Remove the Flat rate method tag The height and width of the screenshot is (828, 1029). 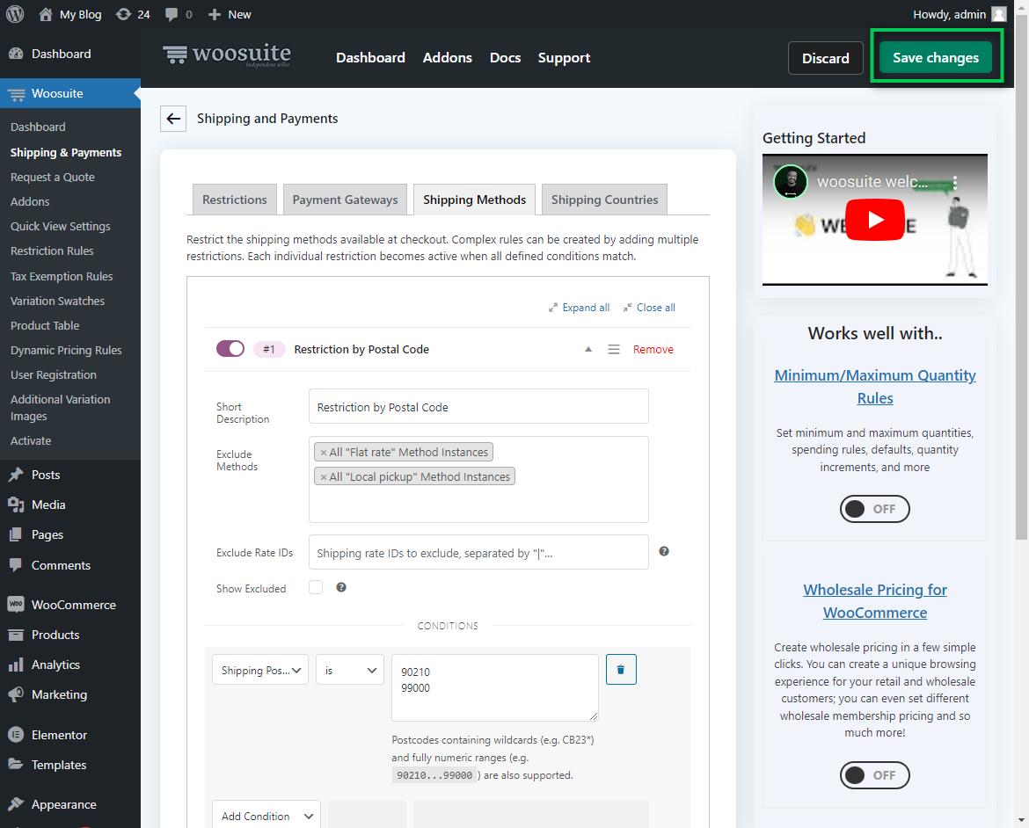(x=324, y=453)
